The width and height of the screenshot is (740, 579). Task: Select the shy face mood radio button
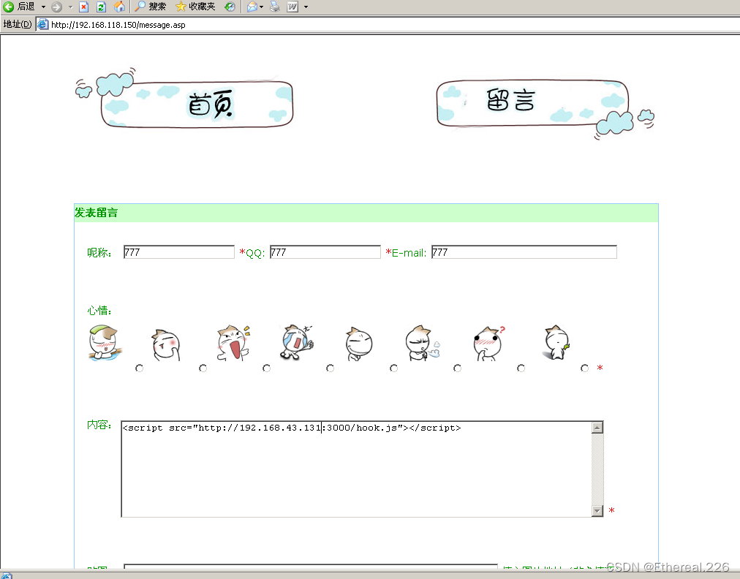coord(203,368)
